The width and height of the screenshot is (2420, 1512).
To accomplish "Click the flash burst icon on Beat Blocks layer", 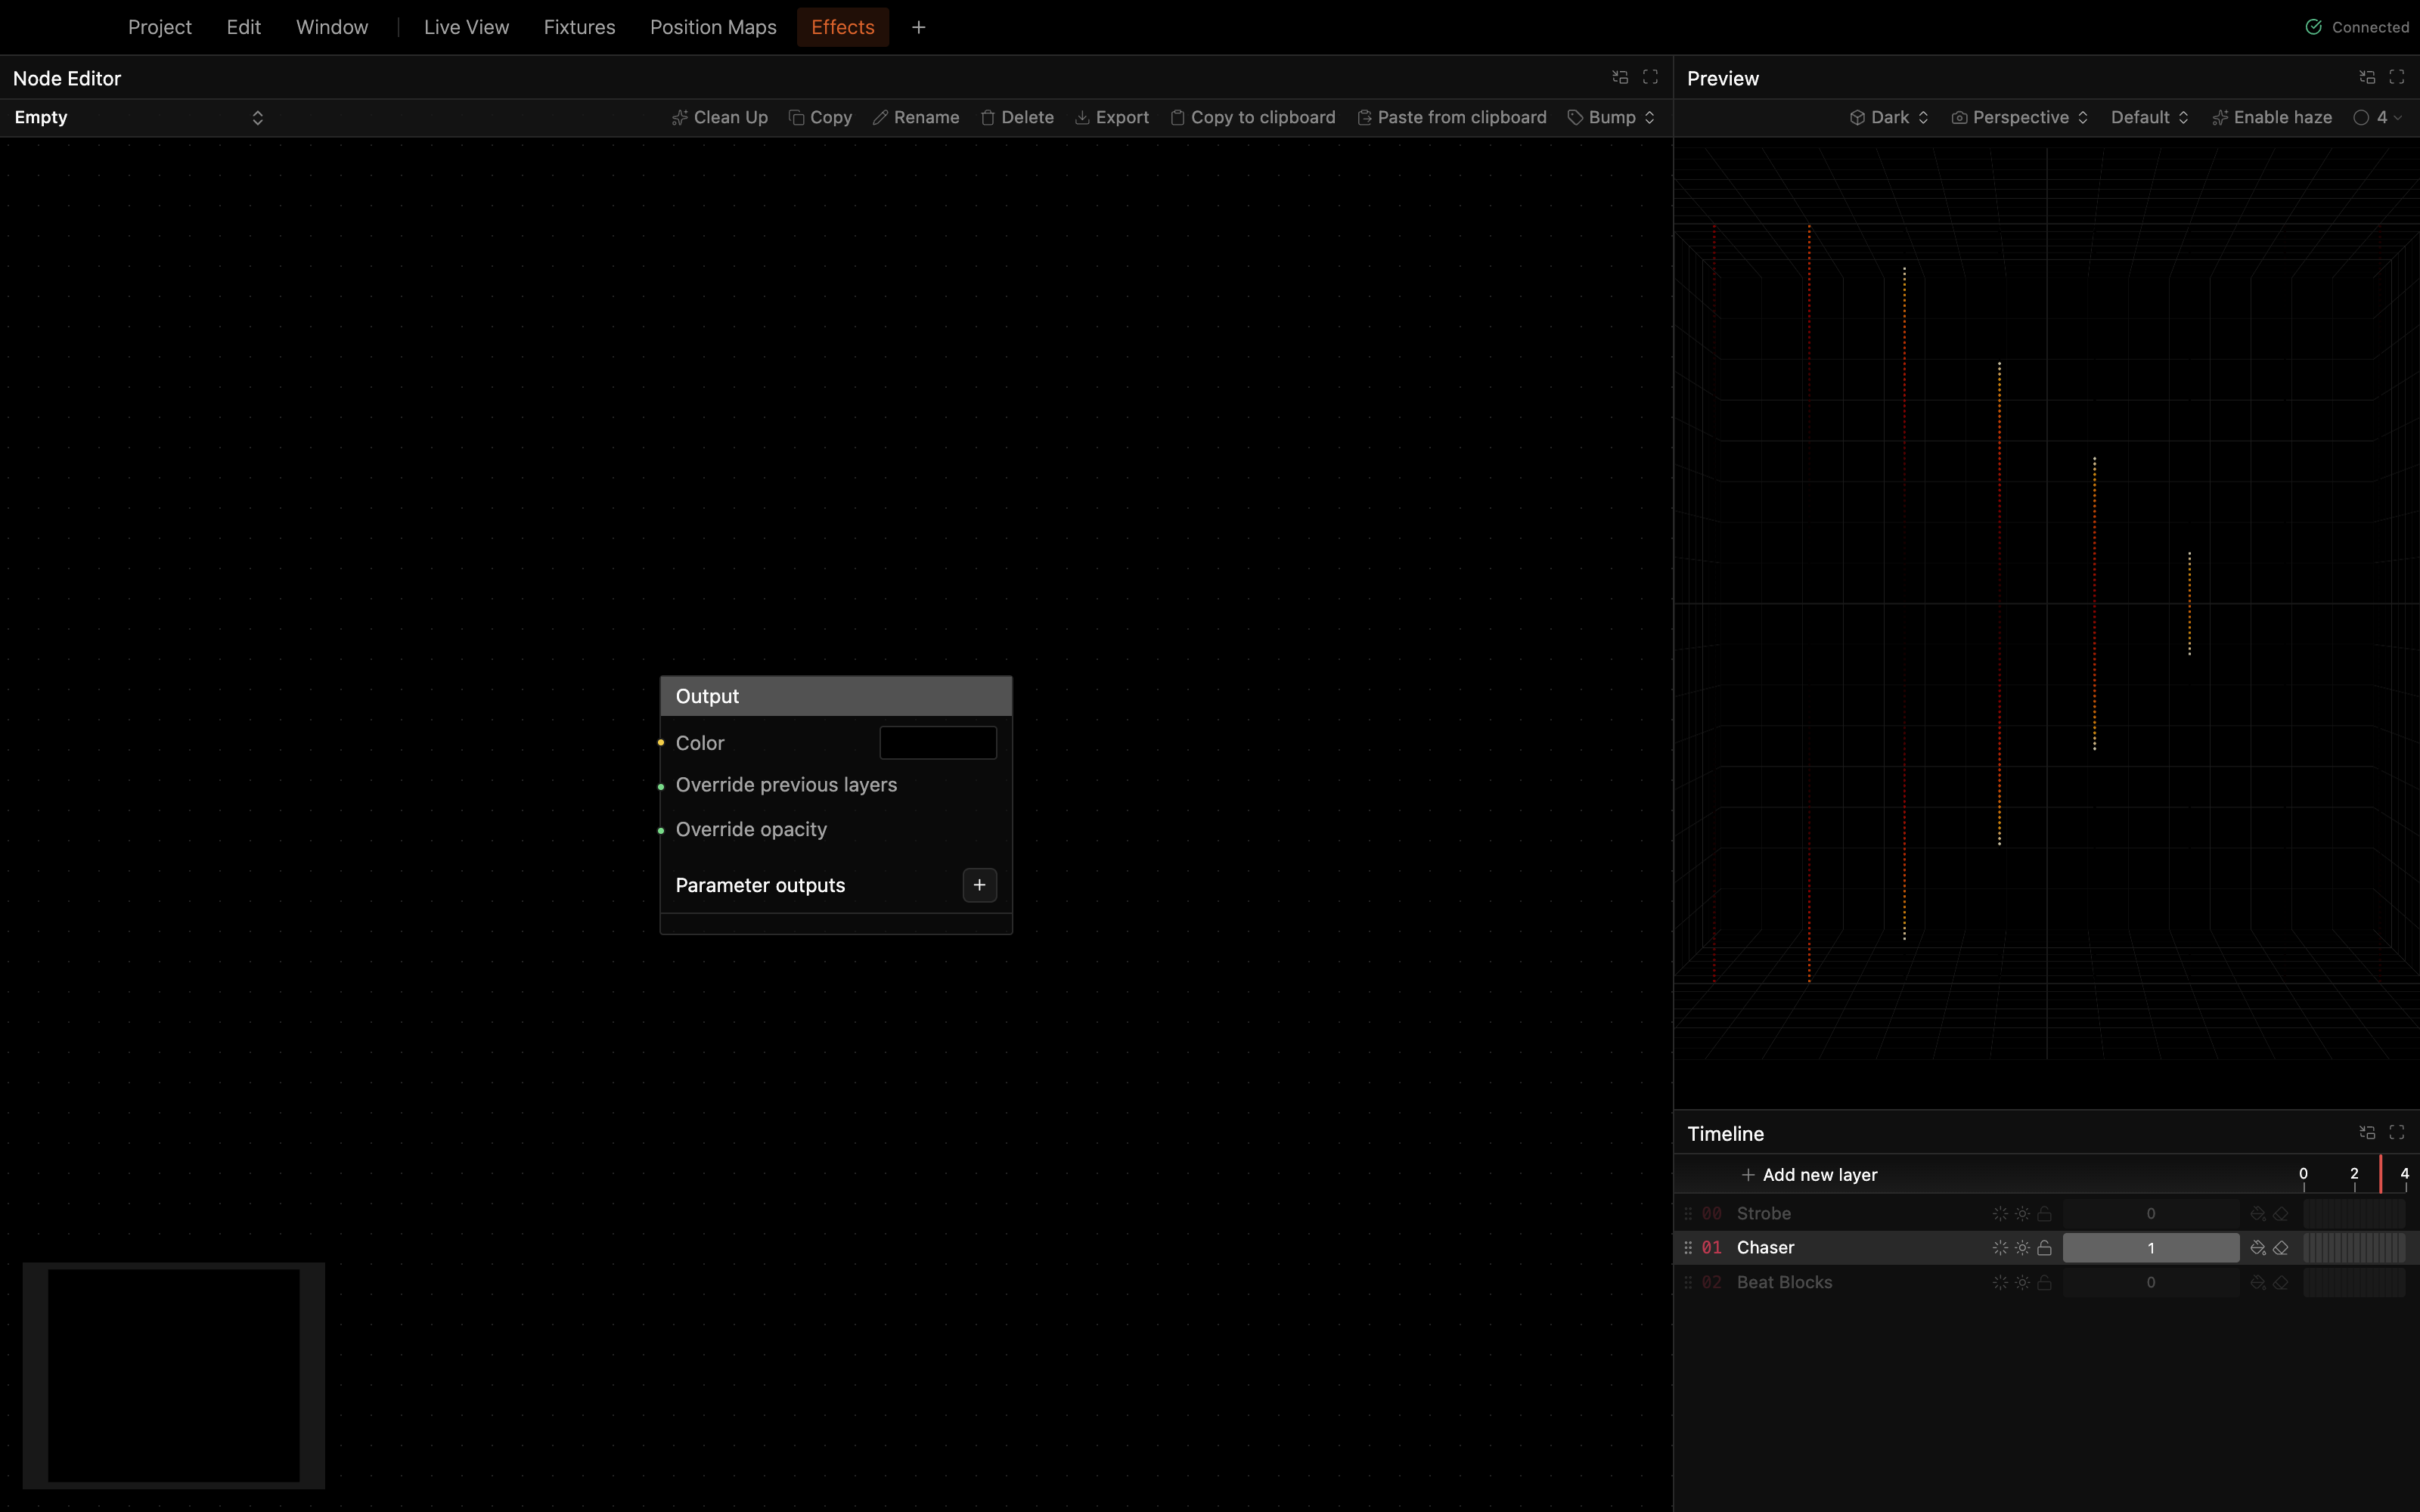I will click(2000, 1283).
